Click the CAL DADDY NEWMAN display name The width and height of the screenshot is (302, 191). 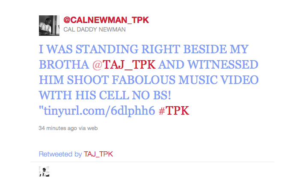(x=95, y=29)
